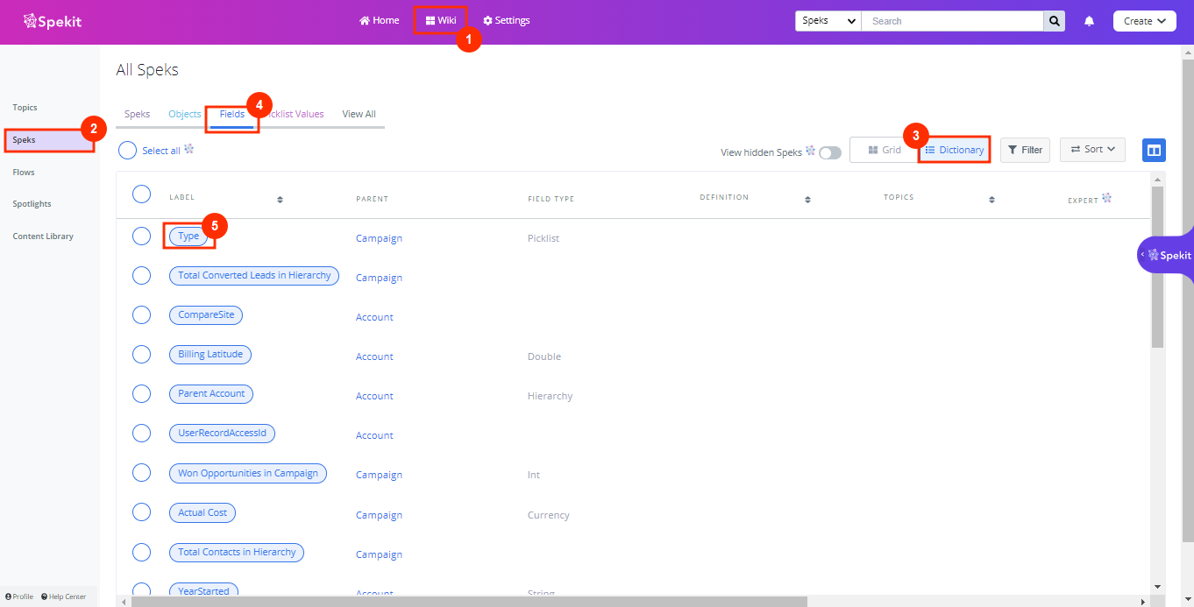Click the horizontal table scrollbar
The height and width of the screenshot is (607, 1194).
[x=469, y=602]
